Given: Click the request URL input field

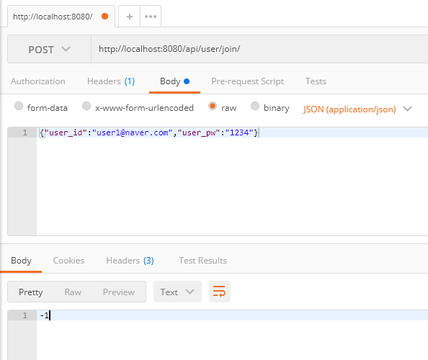Looking at the screenshot, I should click(259, 49).
